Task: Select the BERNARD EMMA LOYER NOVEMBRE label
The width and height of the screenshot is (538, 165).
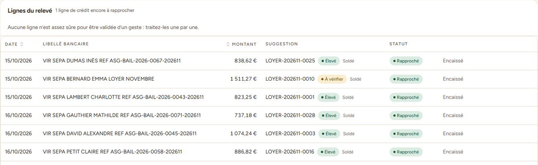Action: [x=98, y=79]
